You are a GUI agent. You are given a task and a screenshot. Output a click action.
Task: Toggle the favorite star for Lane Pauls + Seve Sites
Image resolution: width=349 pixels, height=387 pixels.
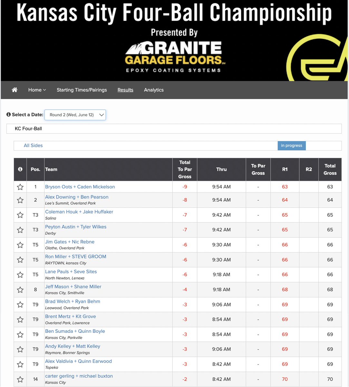[x=20, y=274]
